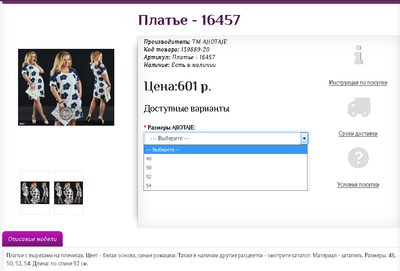The height and width of the screenshot is (271, 400).
Task: Select size 52 from the list
Action: 226,177
